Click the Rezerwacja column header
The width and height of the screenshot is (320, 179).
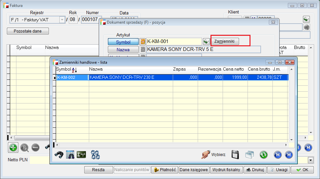[210, 69]
